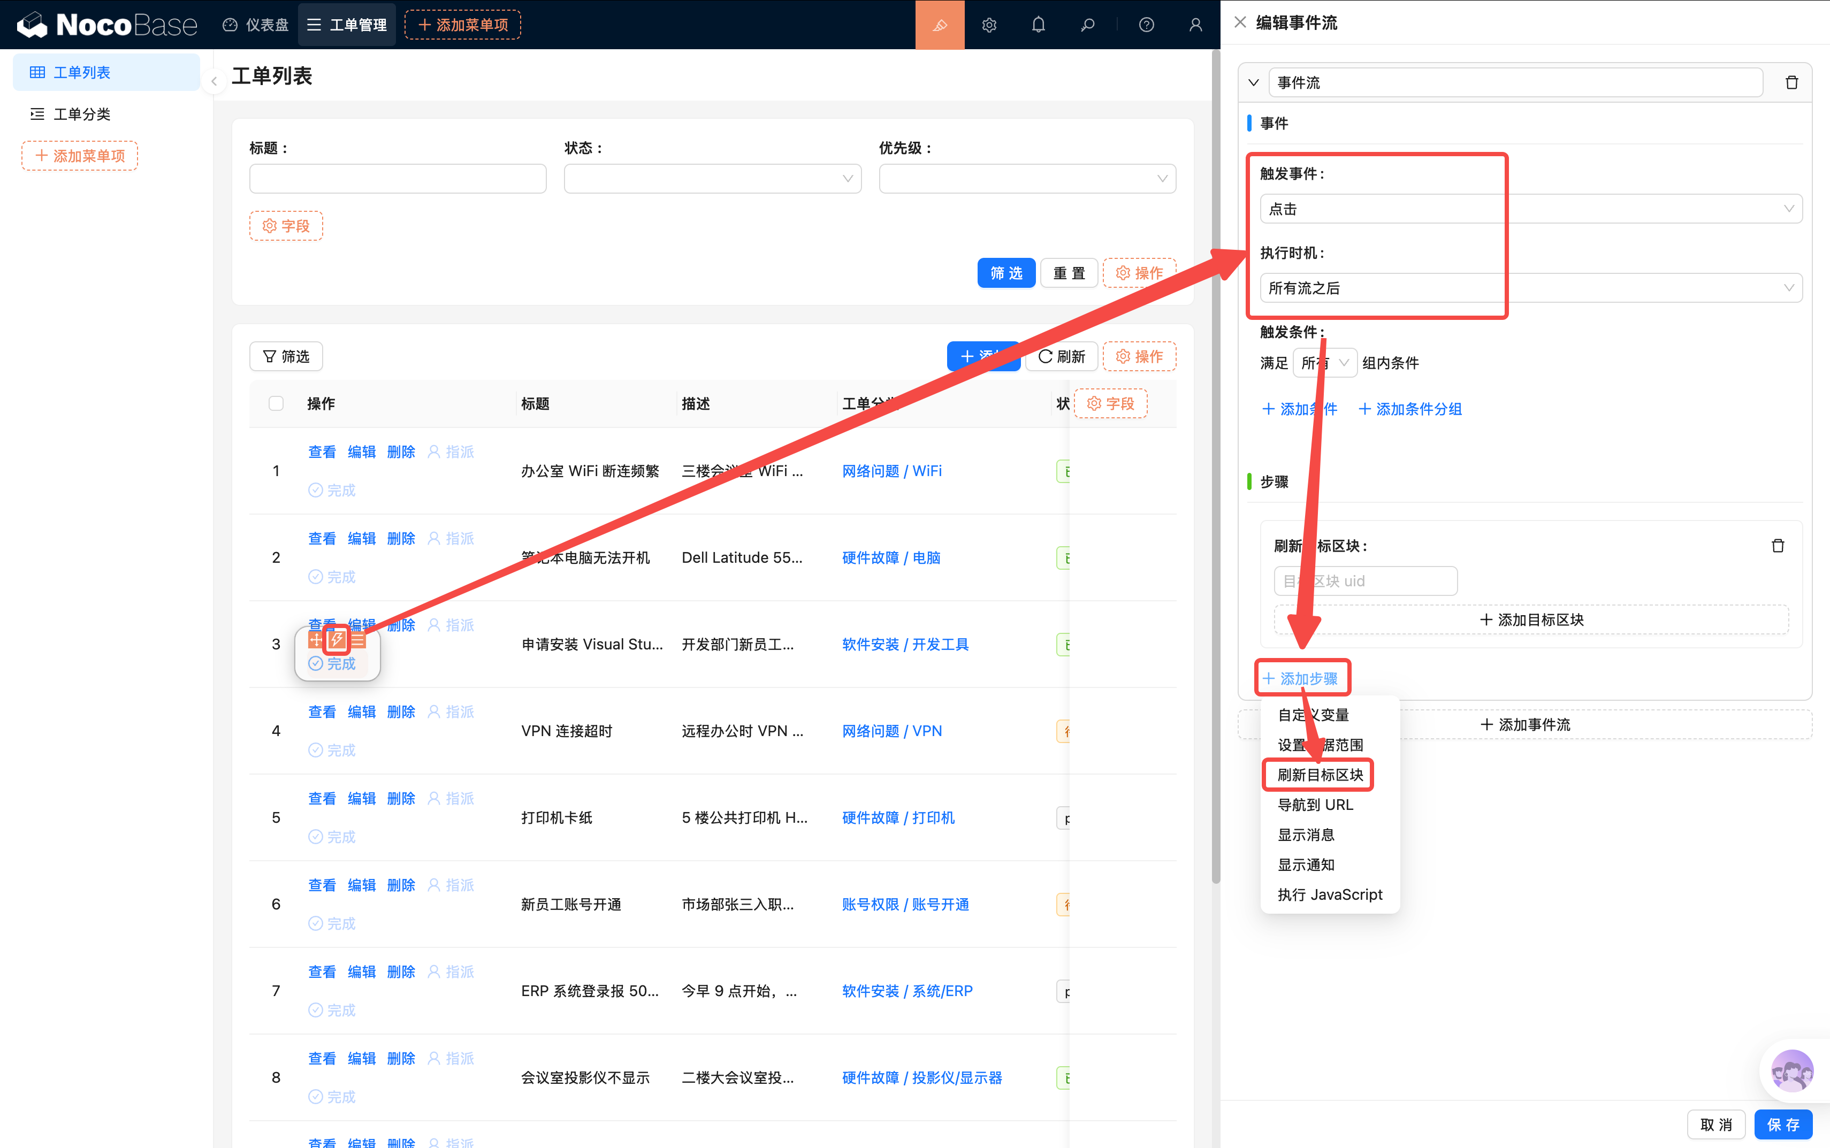Delete the event flow with trash icon
Image resolution: width=1830 pixels, height=1148 pixels.
(x=1791, y=83)
